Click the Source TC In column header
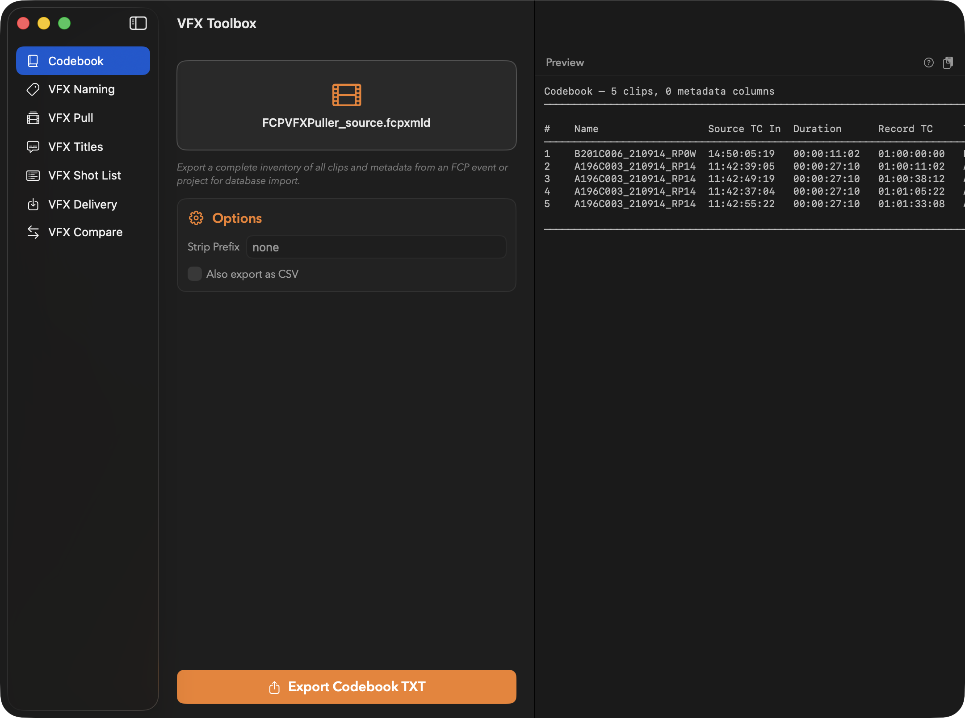The width and height of the screenshot is (965, 718). (744, 129)
